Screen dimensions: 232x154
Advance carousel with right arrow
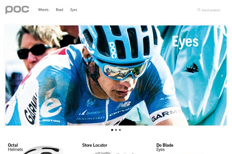[222, 75]
